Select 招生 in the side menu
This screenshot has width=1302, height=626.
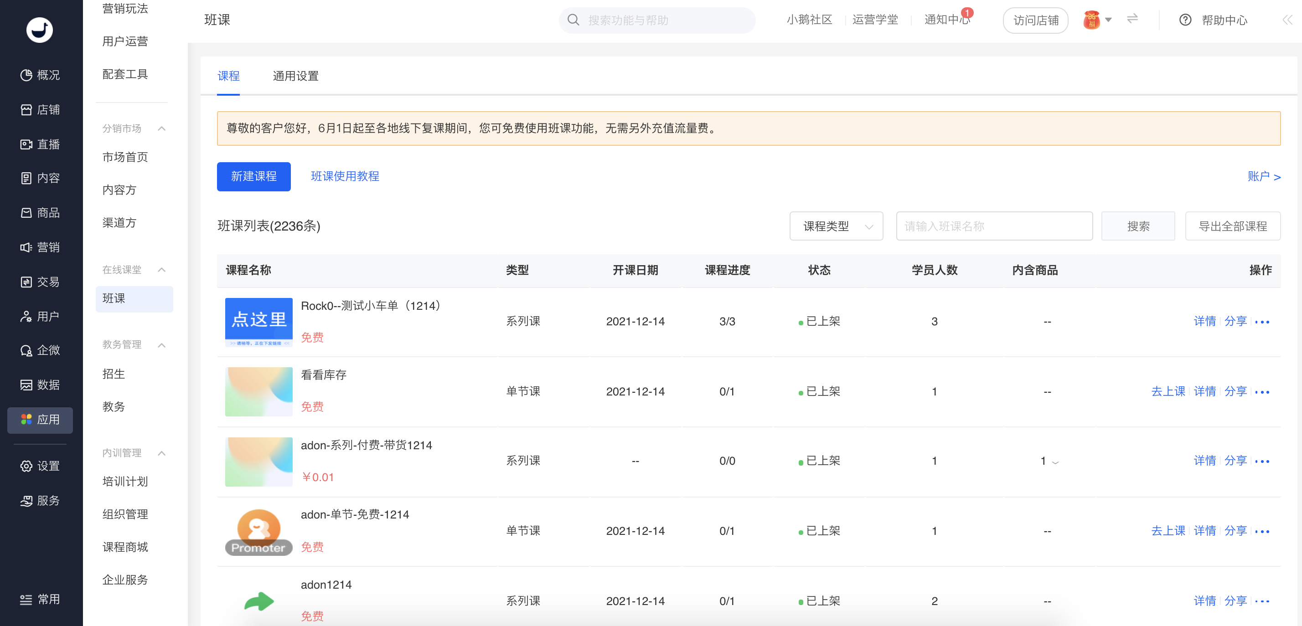114,374
